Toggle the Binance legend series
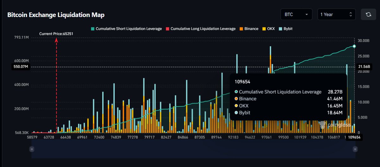This screenshot has height=167, width=380. click(x=249, y=29)
